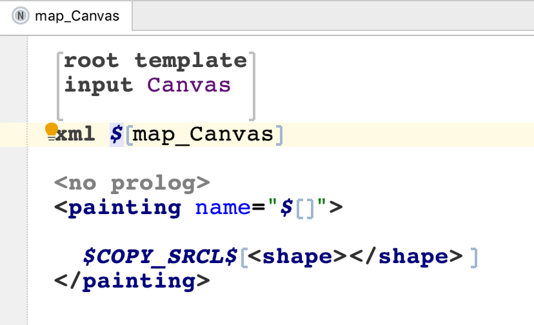Click the input keyword in the header
The width and height of the screenshot is (534, 325).
[99, 85]
